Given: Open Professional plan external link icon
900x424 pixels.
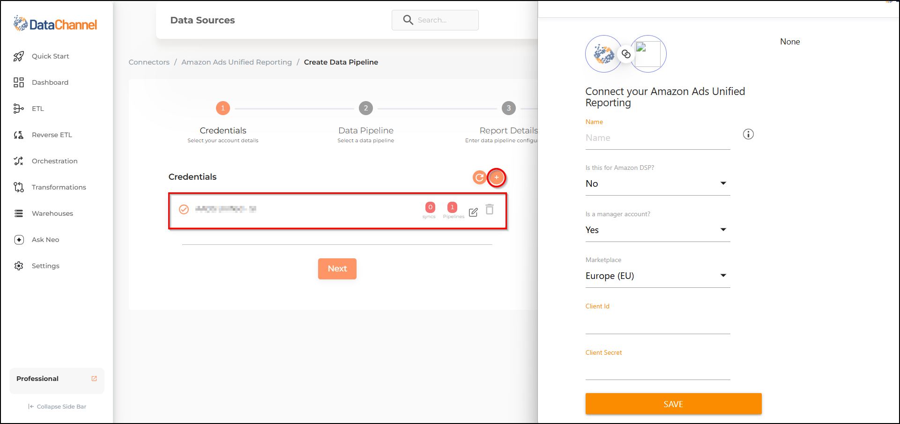Looking at the screenshot, I should tap(94, 379).
